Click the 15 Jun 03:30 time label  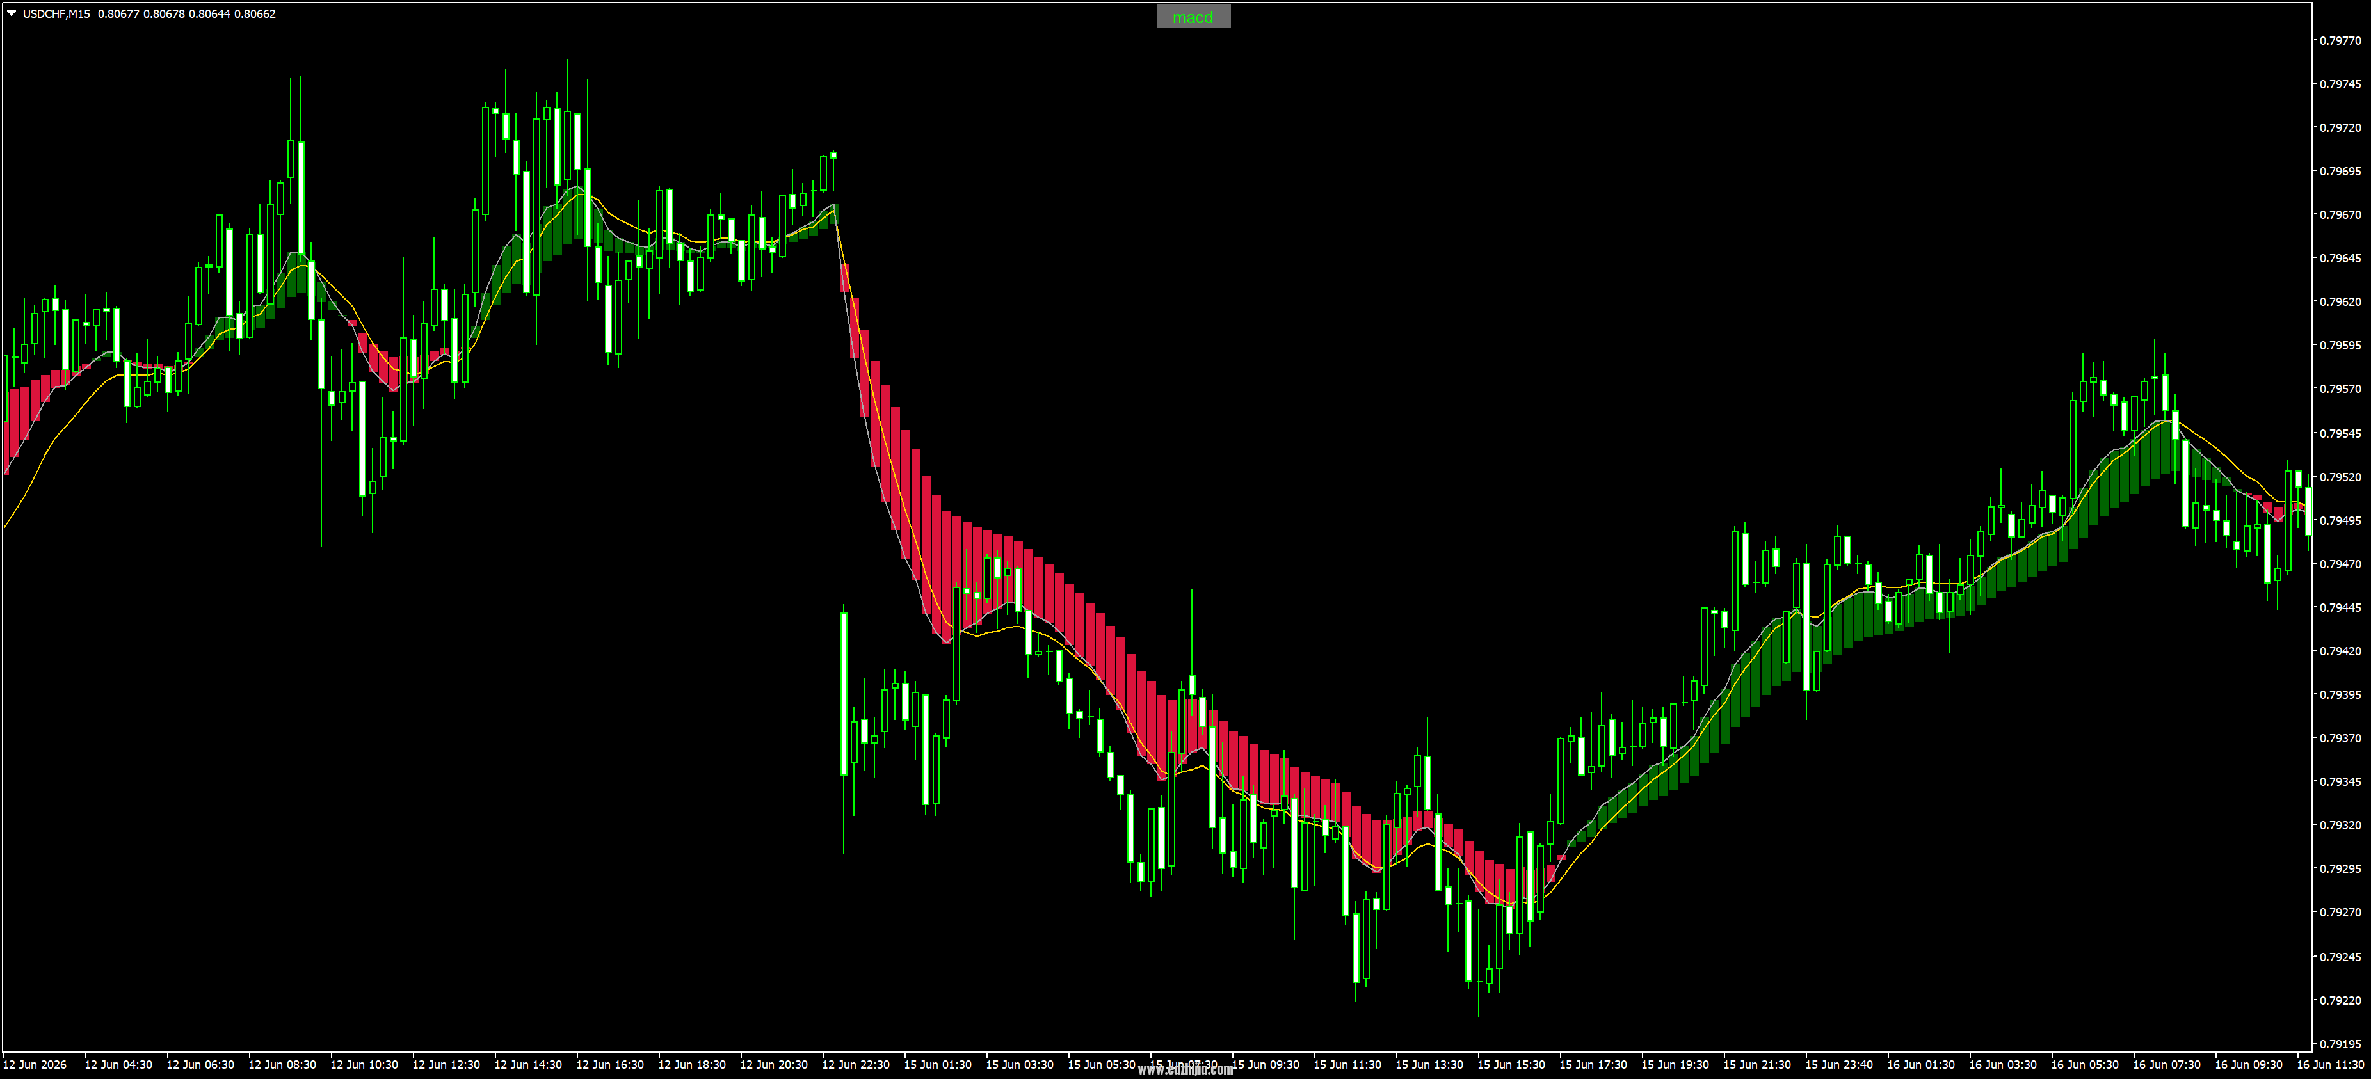[x=1020, y=1065]
